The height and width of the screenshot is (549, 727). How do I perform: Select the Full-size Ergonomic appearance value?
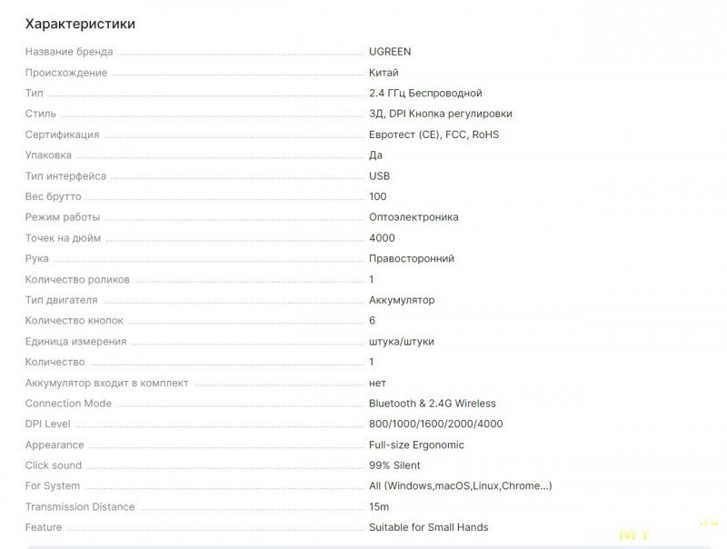click(416, 445)
